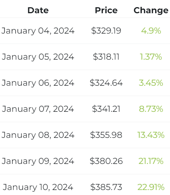Click the $318.11 price value
Image resolution: width=170 pixels, height=195 pixels.
pyautogui.click(x=106, y=57)
